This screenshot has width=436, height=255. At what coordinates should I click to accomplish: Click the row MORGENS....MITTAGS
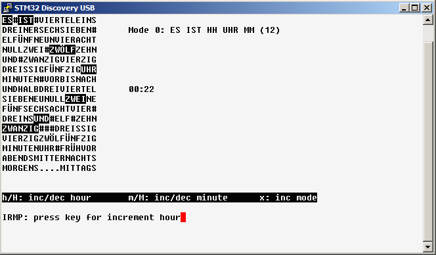[49, 168]
